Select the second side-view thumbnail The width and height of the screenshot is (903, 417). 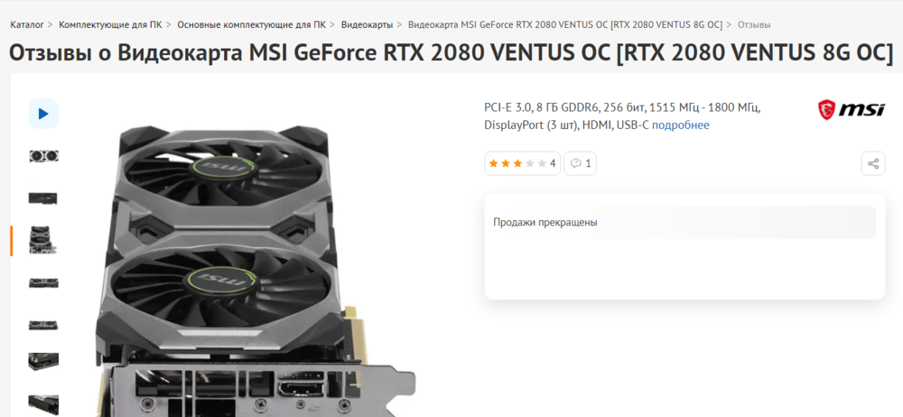coord(43,199)
